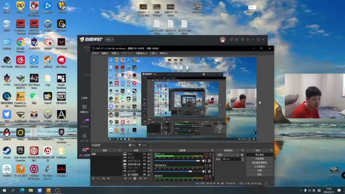
Task: Toggle visibility of 文本 (GDI+) source
Action: [x=144, y=168]
